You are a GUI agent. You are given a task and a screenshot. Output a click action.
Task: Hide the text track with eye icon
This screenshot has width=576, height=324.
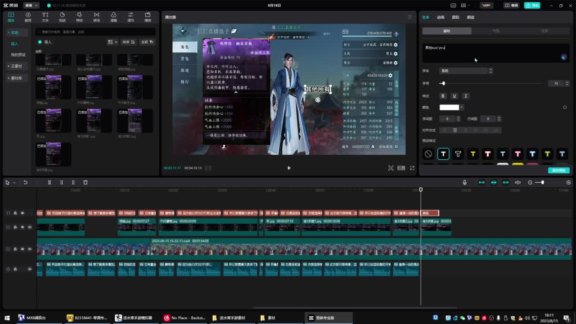coord(22,213)
